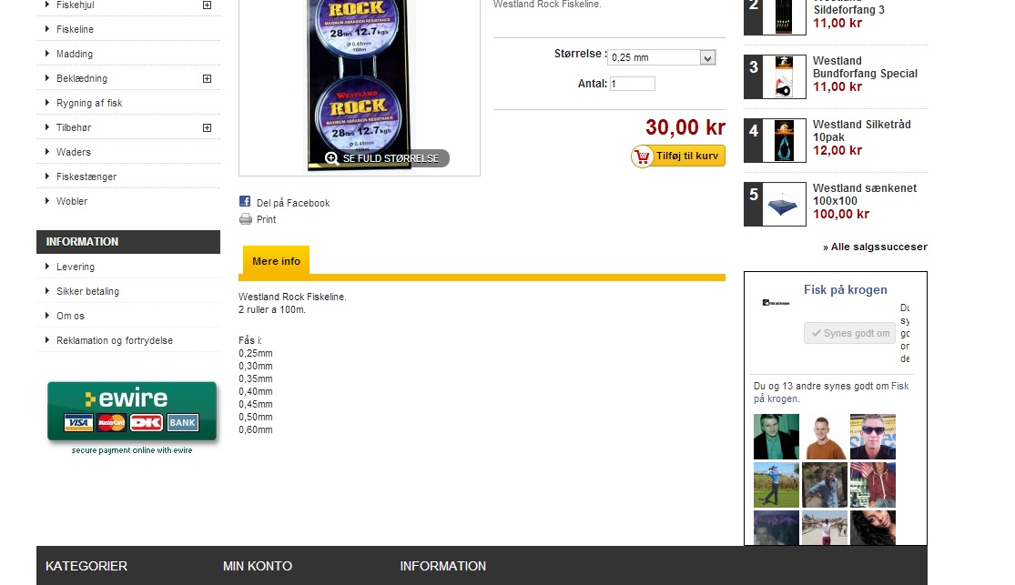Image resolution: width=1015 pixels, height=585 pixels.
Task: Open the Del på Facebook link
Action: point(292,203)
